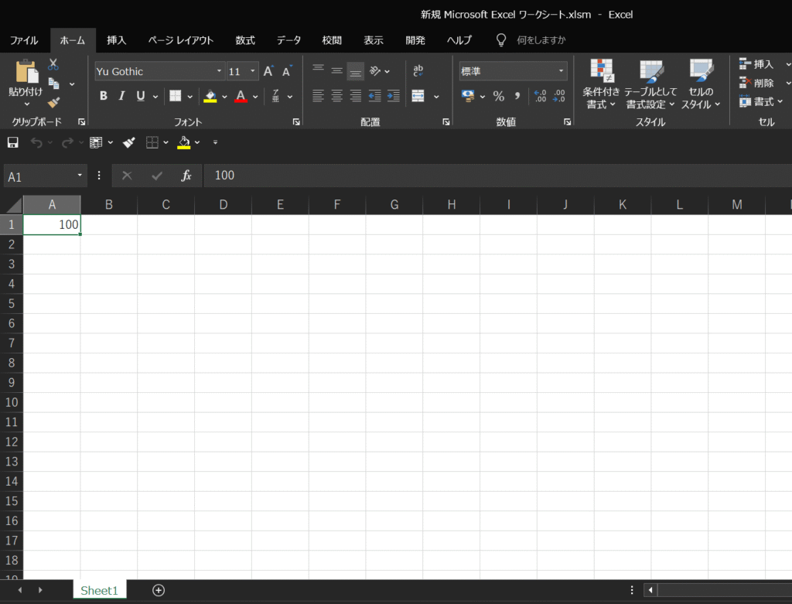
Task: Open the Insert Function fx button
Action: 186,176
